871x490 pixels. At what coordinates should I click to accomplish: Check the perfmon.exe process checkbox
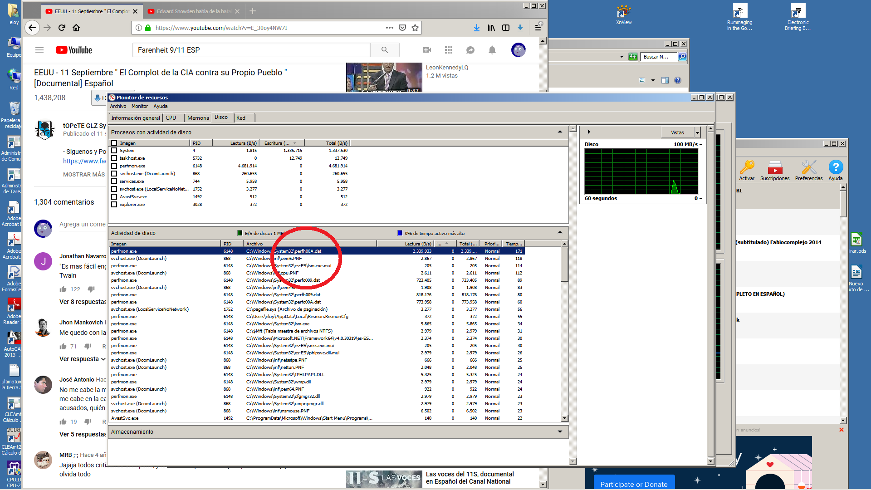[114, 166]
